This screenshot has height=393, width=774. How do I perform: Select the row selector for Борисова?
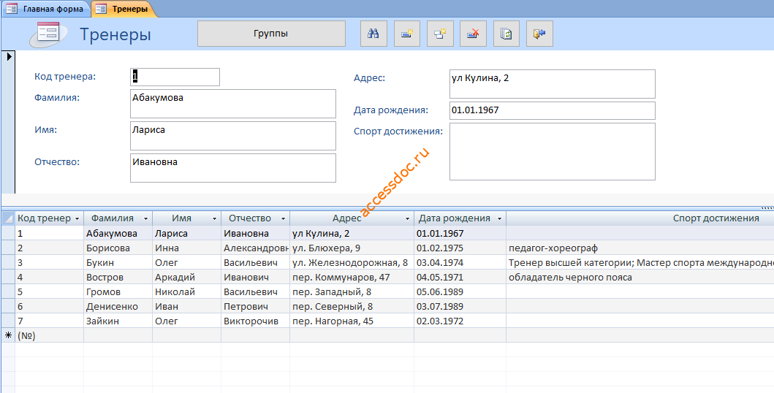pos(8,248)
